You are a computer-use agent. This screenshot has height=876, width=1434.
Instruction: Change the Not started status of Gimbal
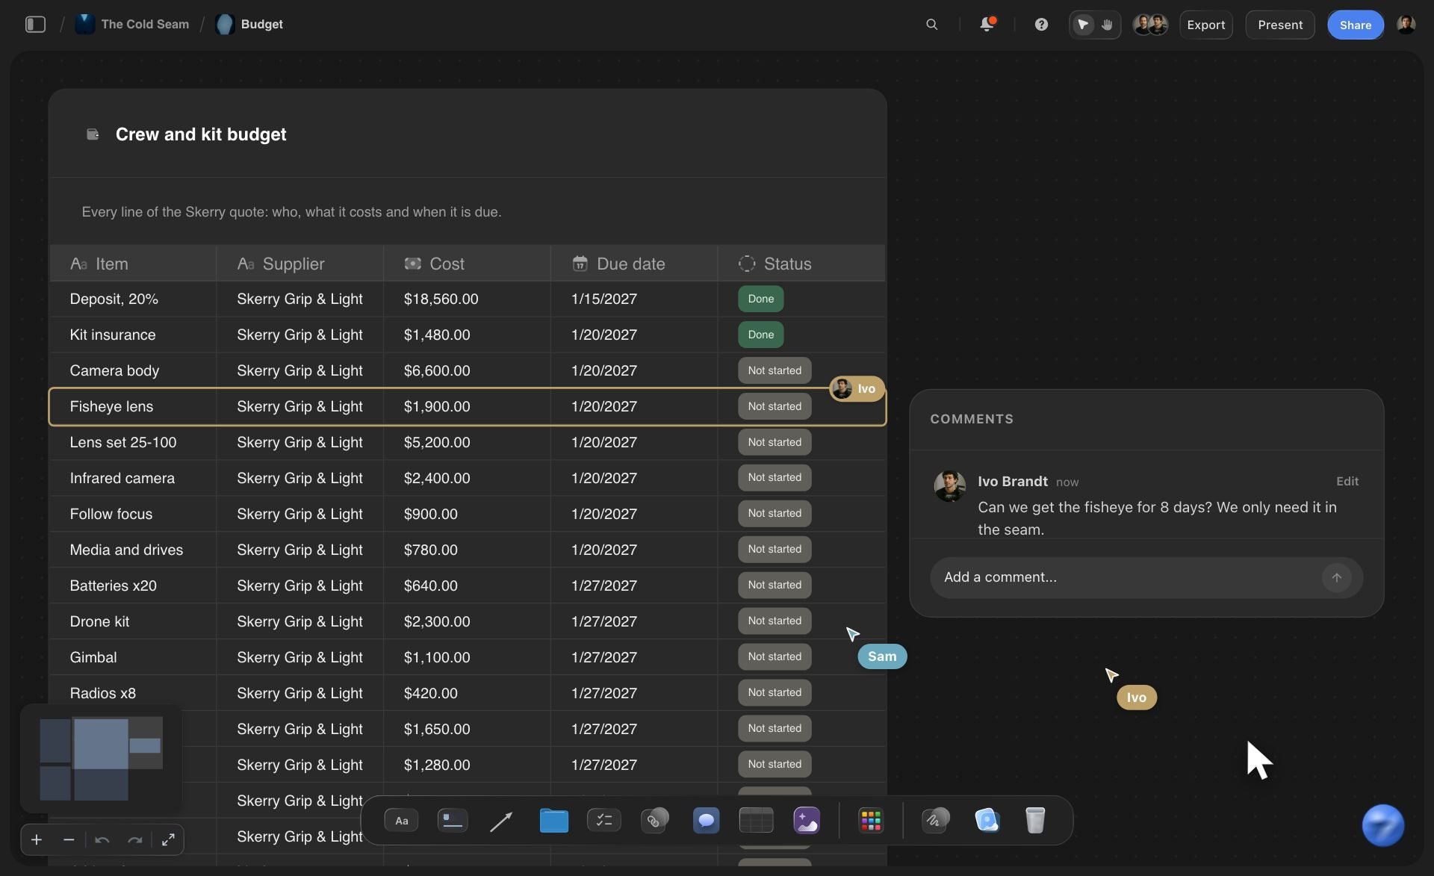775,656
